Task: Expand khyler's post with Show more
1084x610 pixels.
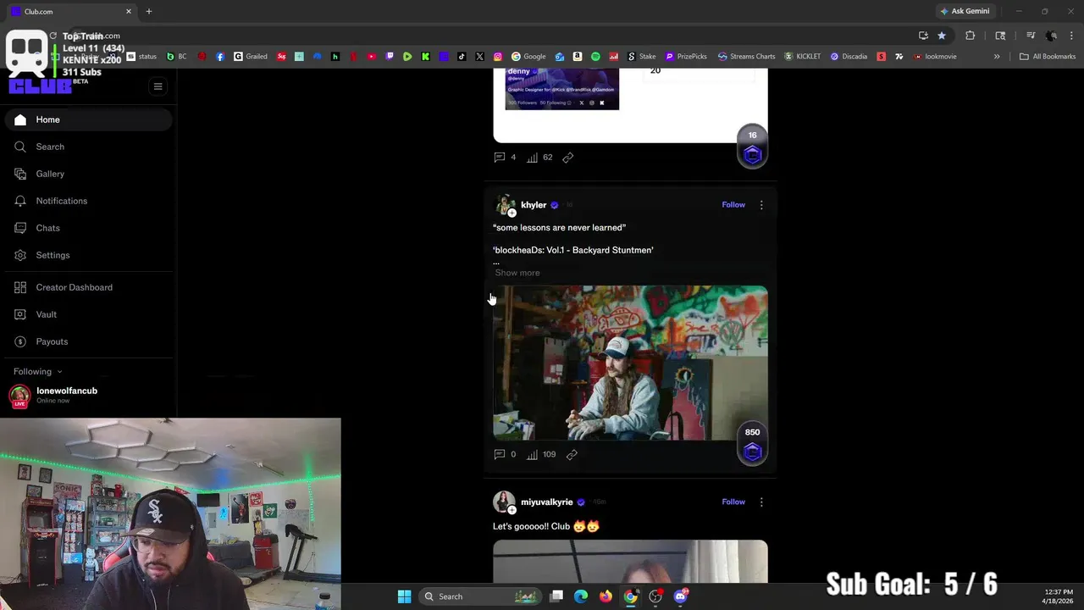Action: [517, 273]
